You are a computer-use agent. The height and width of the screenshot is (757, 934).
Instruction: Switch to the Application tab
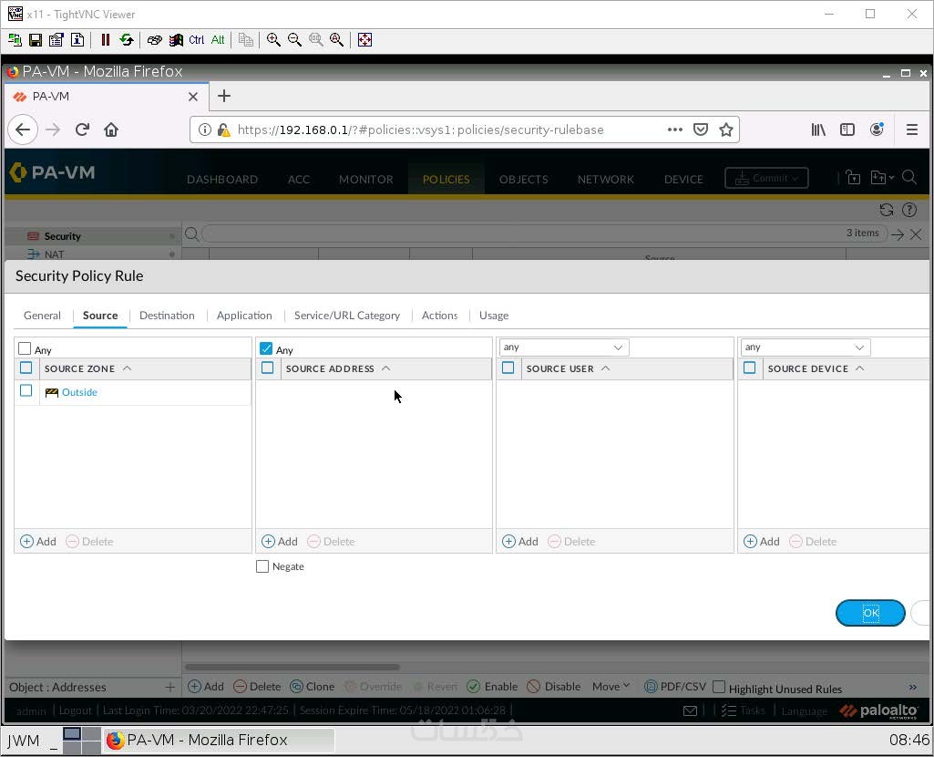[x=244, y=316]
